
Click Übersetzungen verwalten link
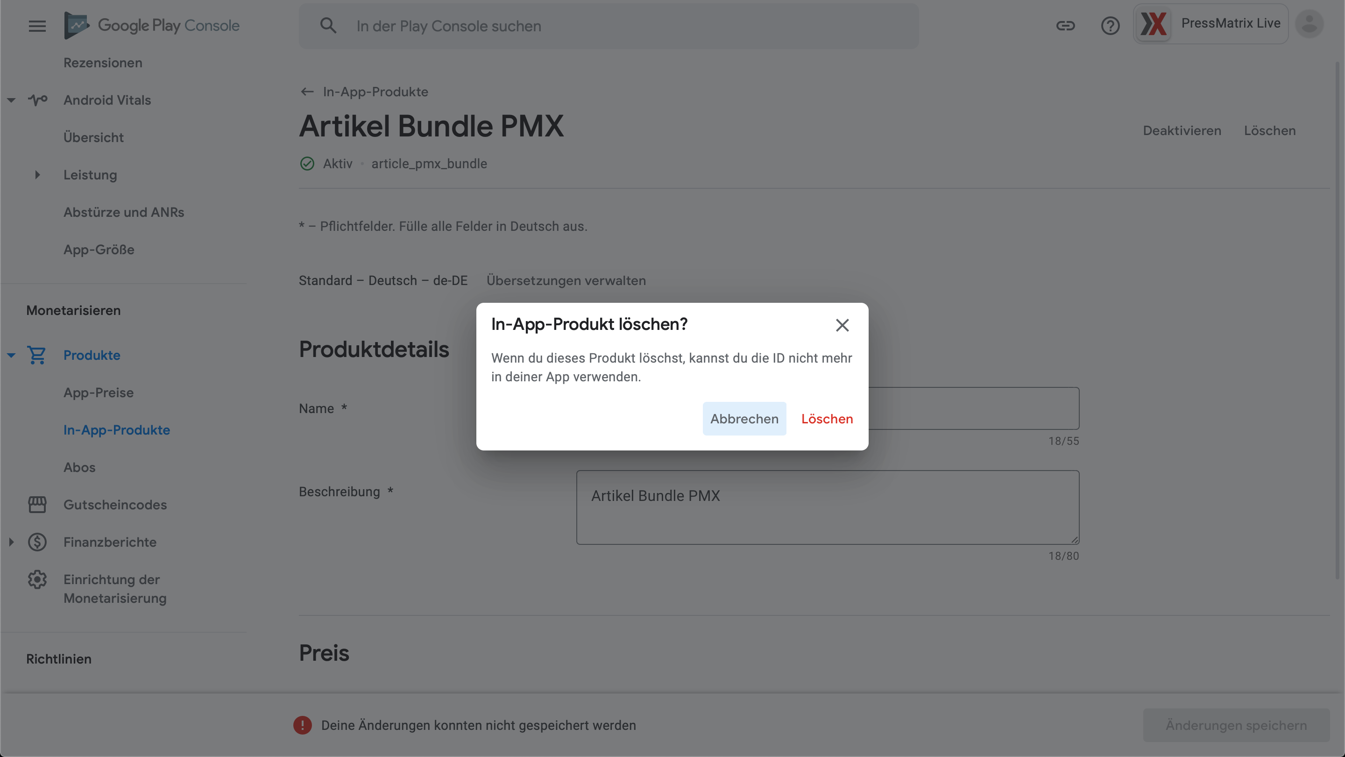click(x=566, y=280)
